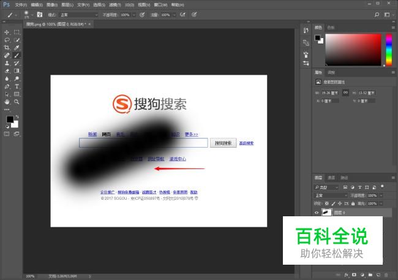398x280 pixels.
Task: Select the Clone Stamp tool
Action: [x=7, y=63]
